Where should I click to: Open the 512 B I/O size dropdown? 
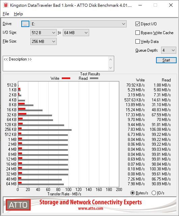(44, 33)
